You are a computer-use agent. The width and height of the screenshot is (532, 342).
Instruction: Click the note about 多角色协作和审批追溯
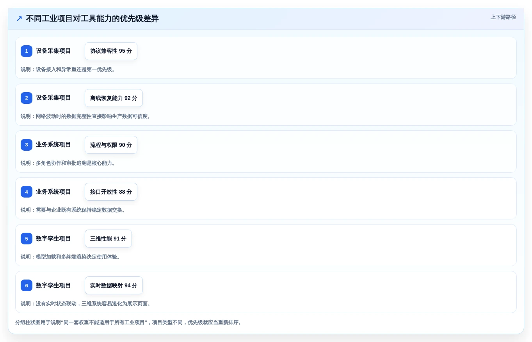[x=69, y=163]
